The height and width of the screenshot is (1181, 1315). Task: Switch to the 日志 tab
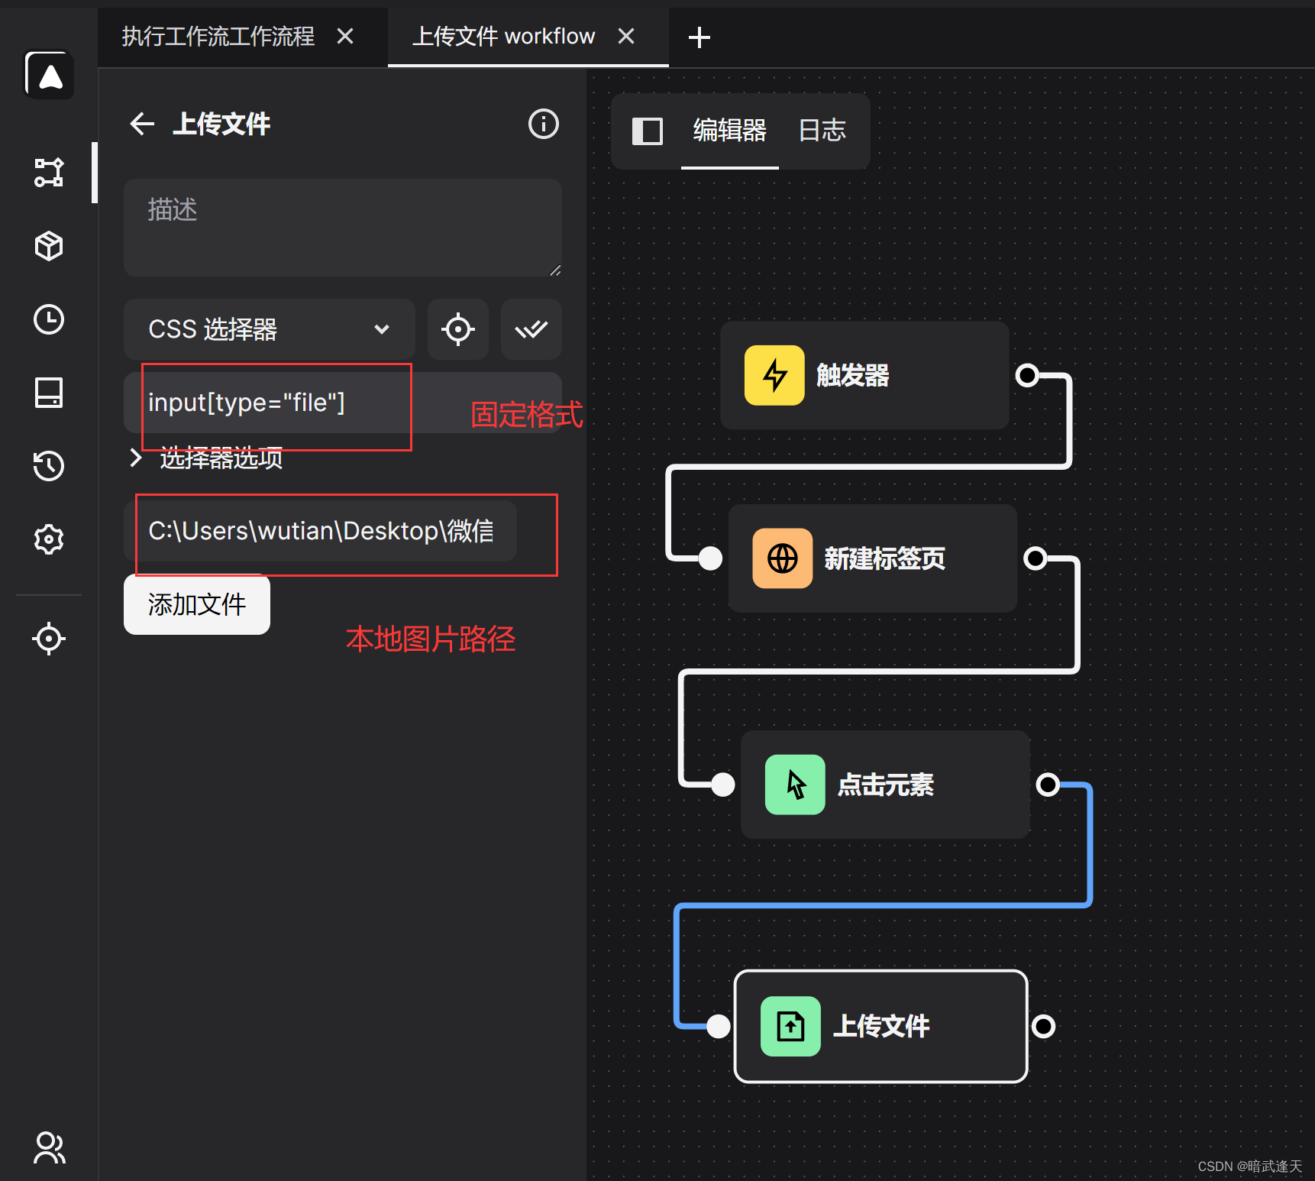(822, 131)
